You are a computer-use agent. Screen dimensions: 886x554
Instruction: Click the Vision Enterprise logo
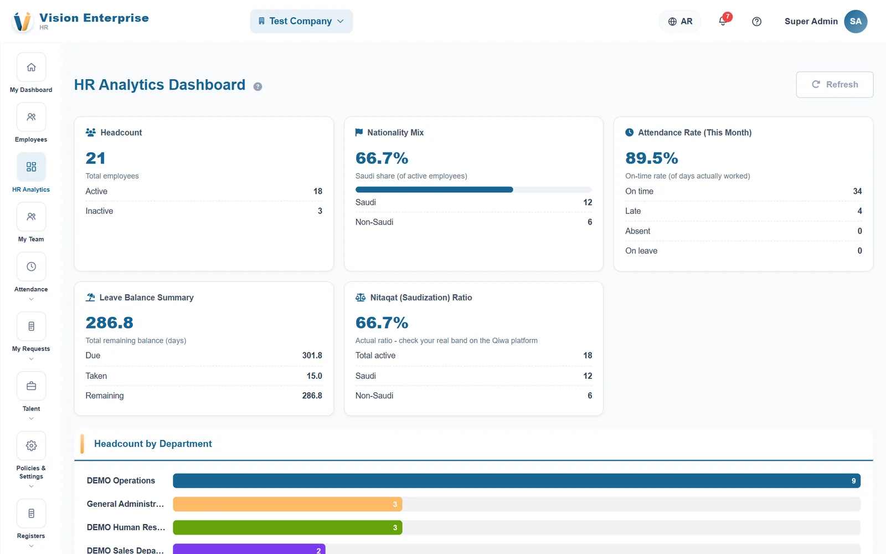pos(22,22)
